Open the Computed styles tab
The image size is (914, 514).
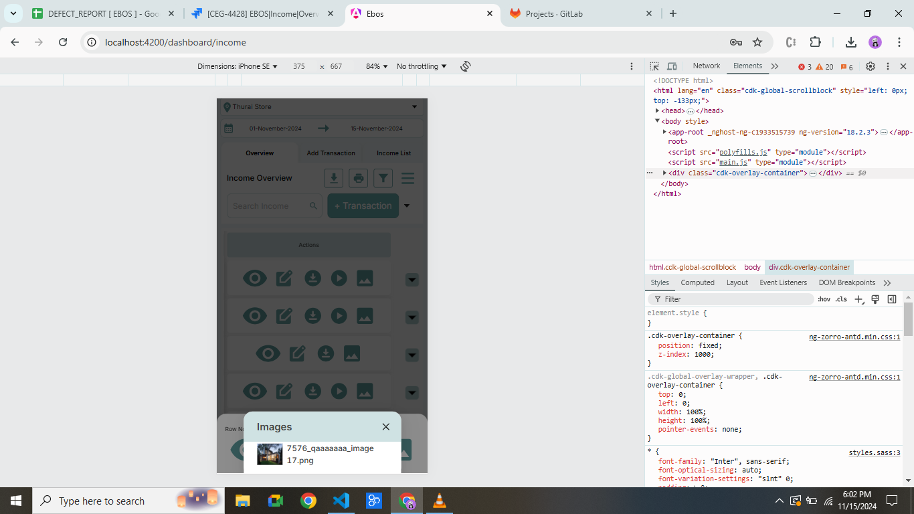point(697,282)
